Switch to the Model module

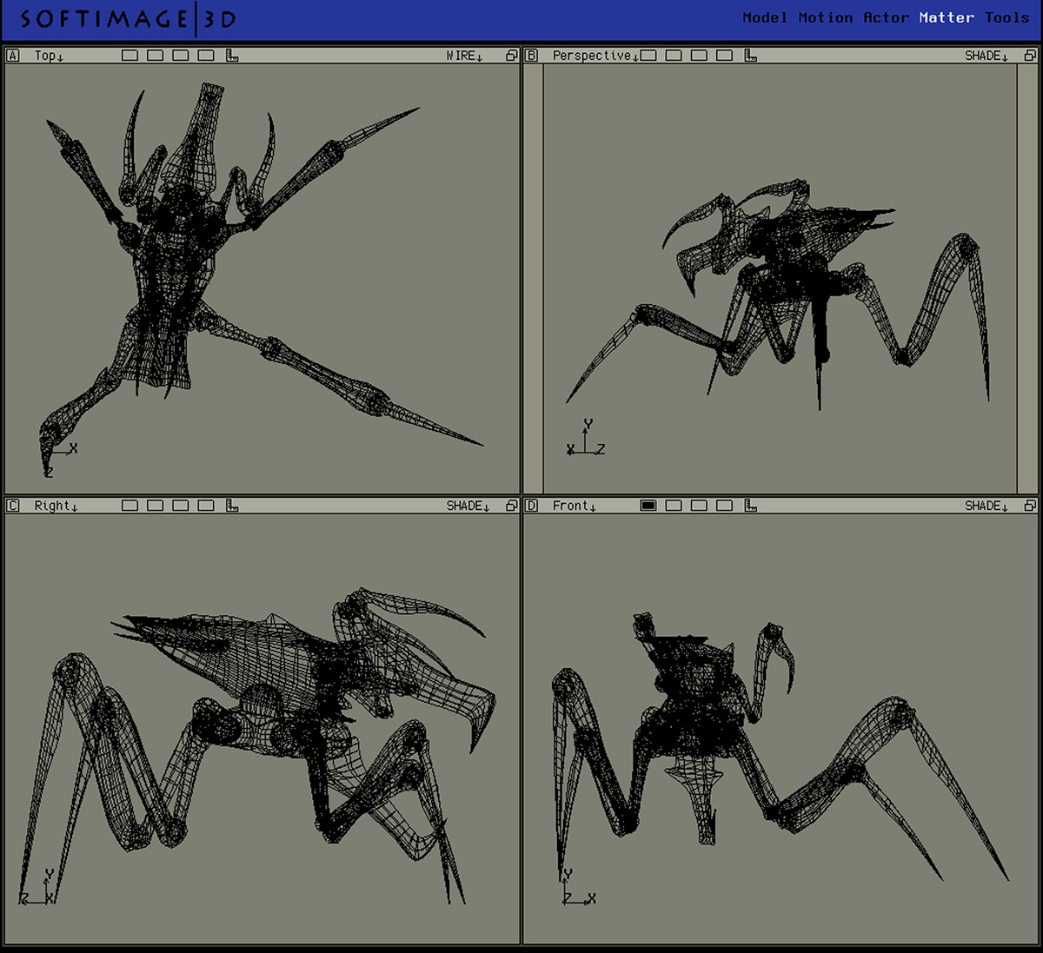765,17
